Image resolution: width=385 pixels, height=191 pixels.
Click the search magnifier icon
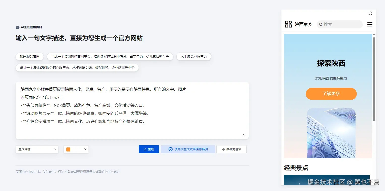pyautogui.click(x=321, y=24)
